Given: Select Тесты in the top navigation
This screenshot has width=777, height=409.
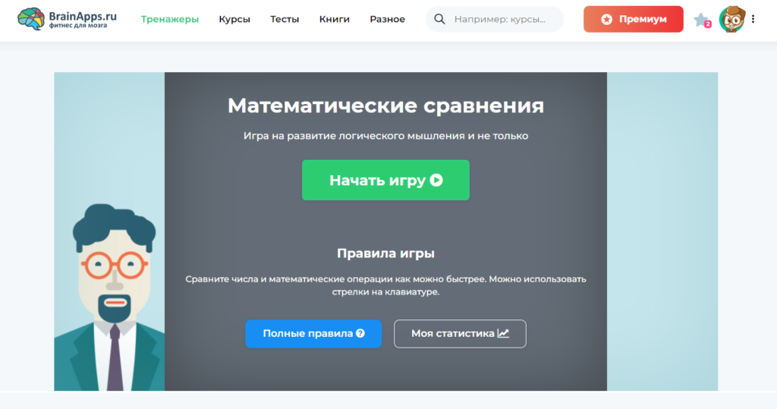Looking at the screenshot, I should pos(285,20).
